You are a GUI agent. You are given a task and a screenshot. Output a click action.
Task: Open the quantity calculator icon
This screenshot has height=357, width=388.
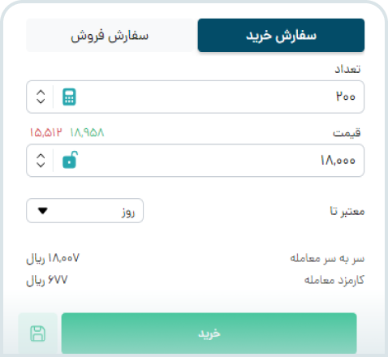[69, 97]
